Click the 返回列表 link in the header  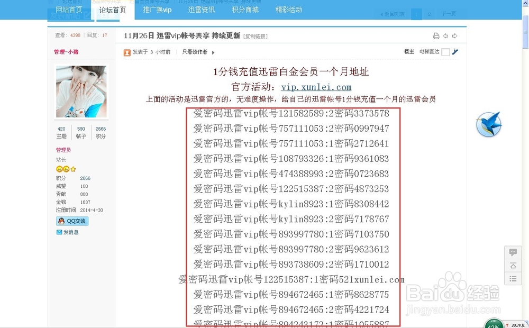(392, 14)
